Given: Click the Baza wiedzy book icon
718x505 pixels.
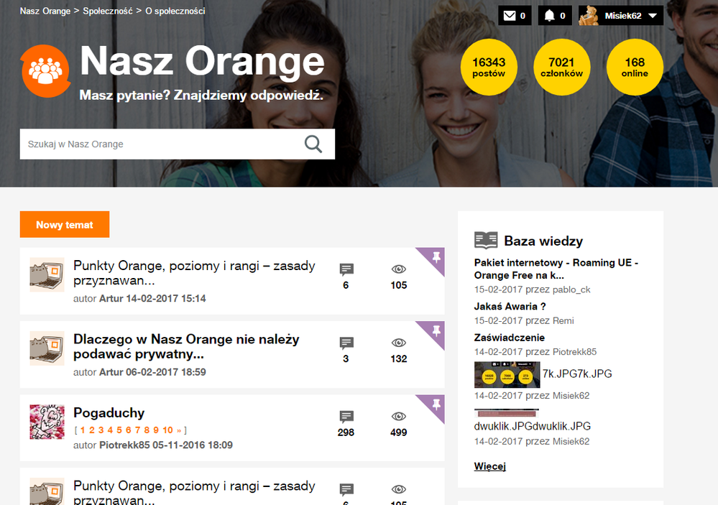Looking at the screenshot, I should coord(486,241).
